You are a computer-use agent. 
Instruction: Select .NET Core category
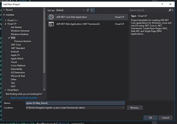click(16, 45)
